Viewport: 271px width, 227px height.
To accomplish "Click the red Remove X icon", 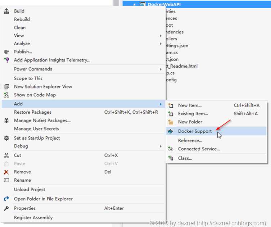I will pos(6,172).
